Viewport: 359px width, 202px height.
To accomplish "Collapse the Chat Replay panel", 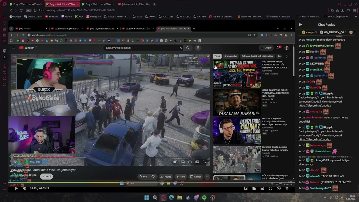I will pos(300,25).
